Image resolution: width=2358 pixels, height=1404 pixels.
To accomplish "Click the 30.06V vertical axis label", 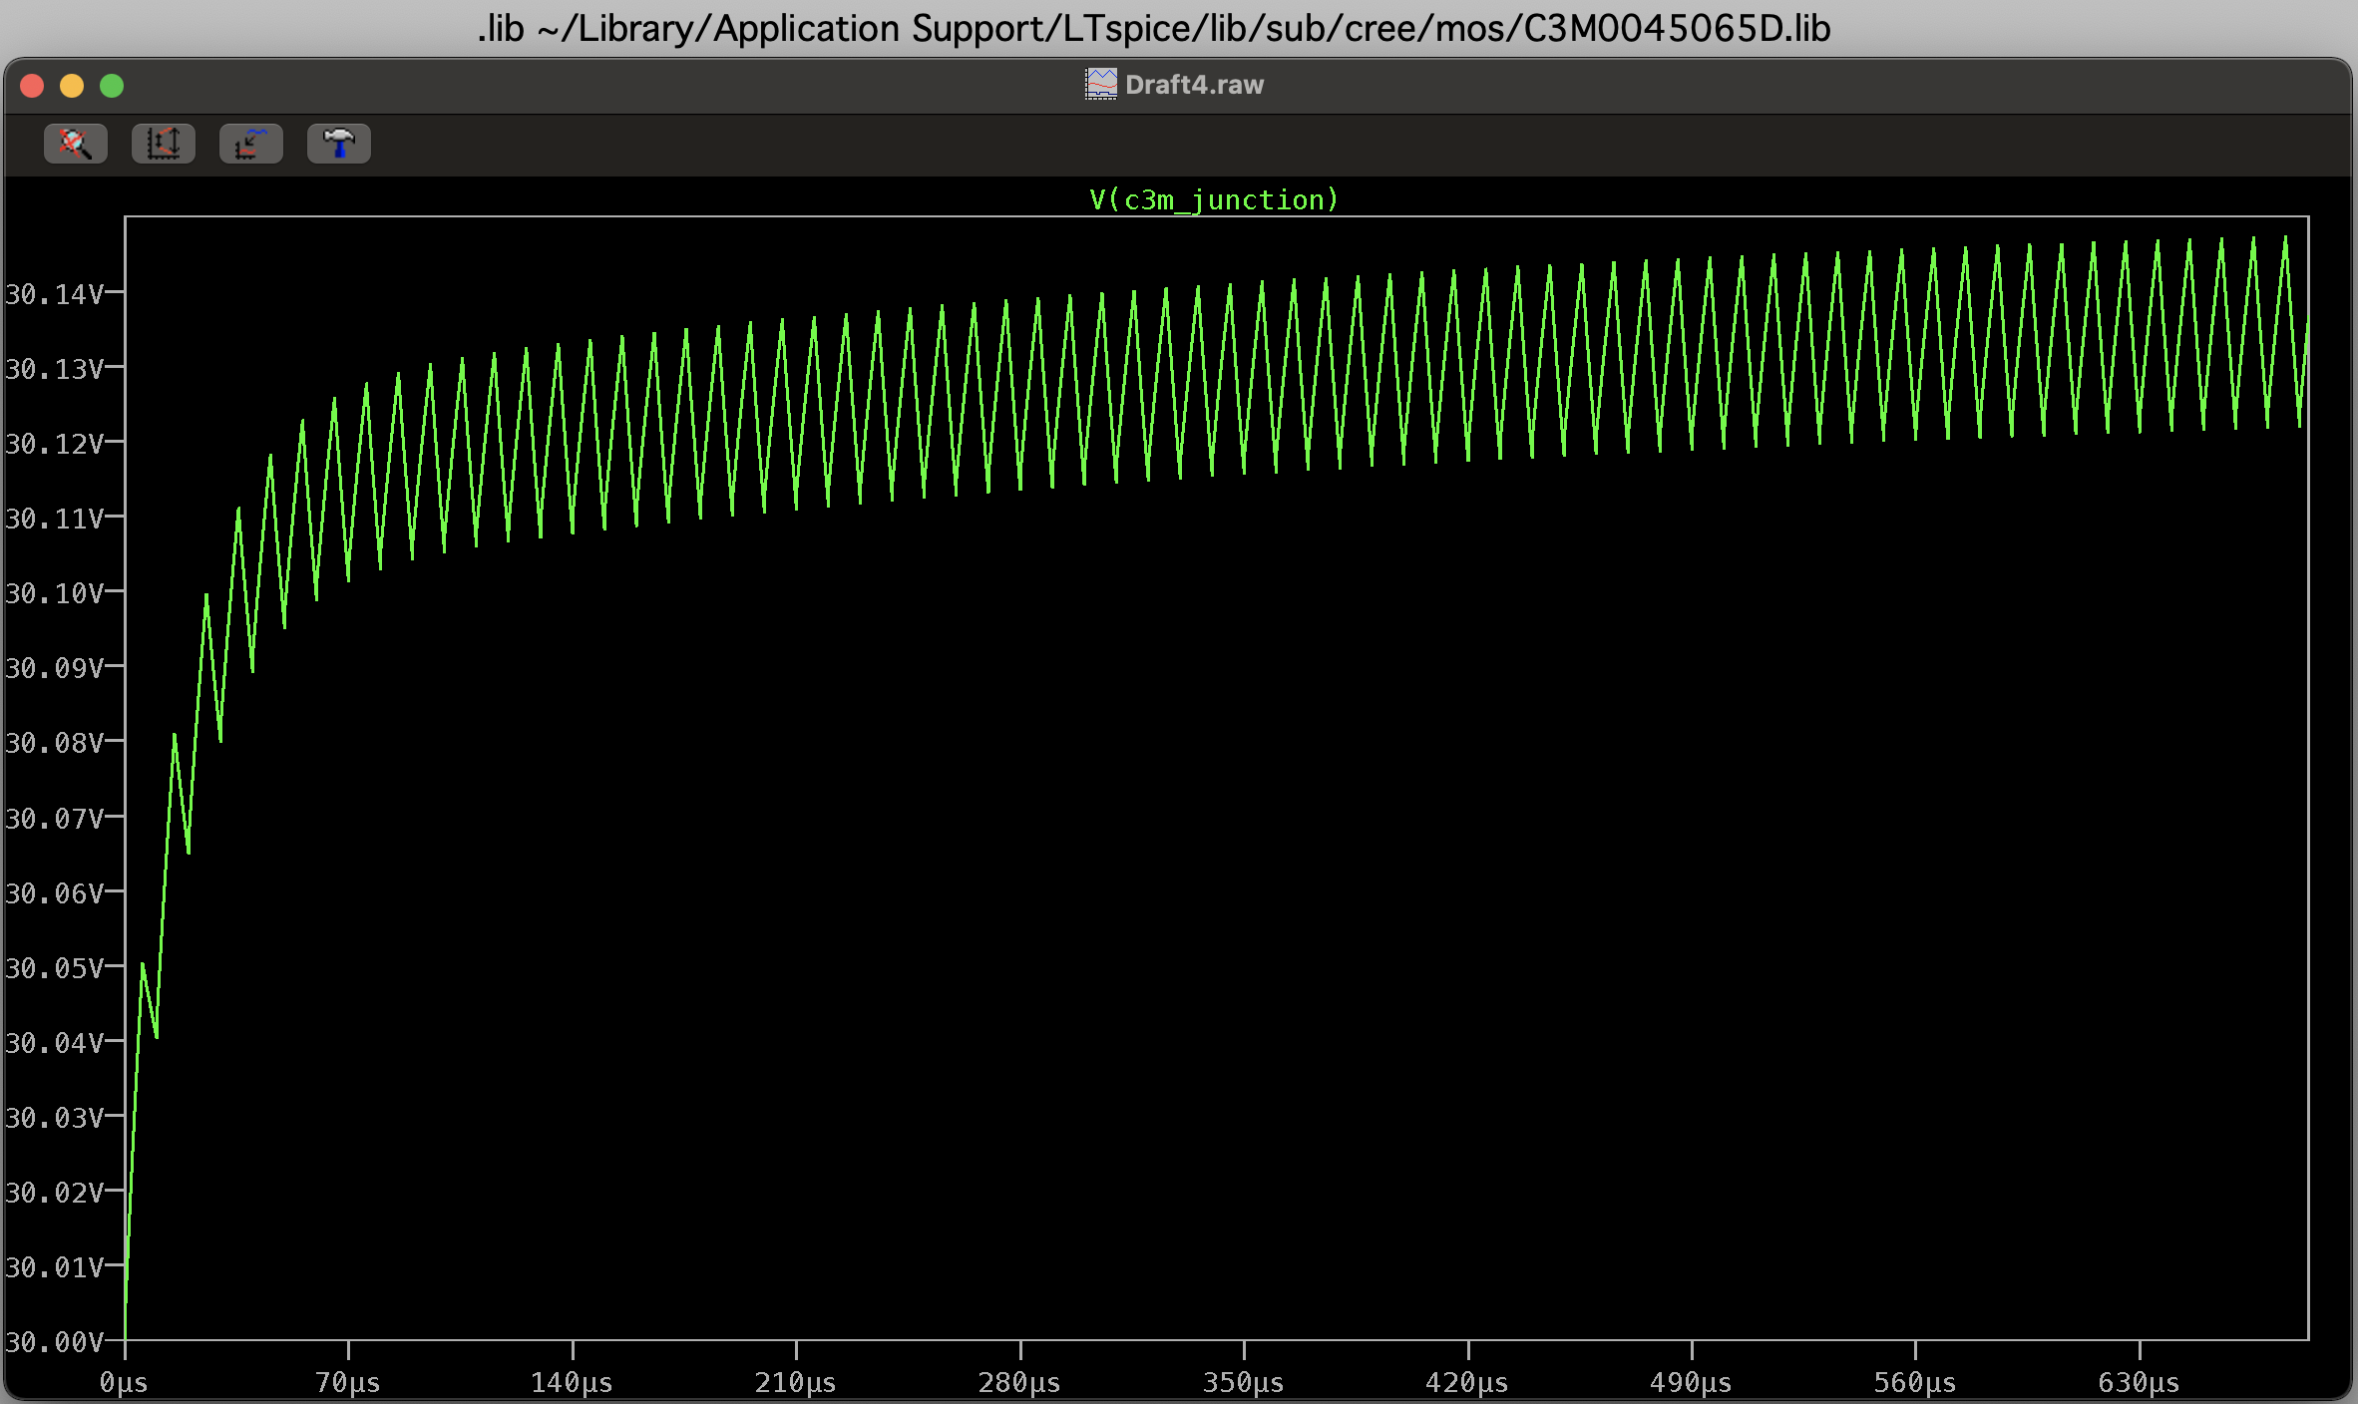I will tap(54, 893).
